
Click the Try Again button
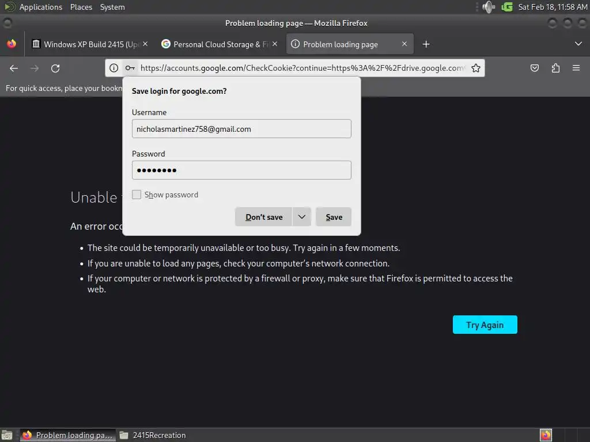485,325
